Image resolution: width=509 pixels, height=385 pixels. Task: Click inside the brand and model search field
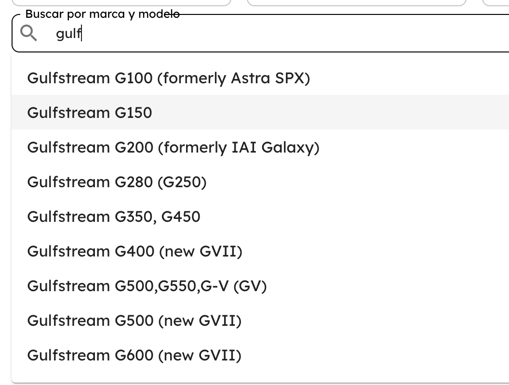[193, 33]
